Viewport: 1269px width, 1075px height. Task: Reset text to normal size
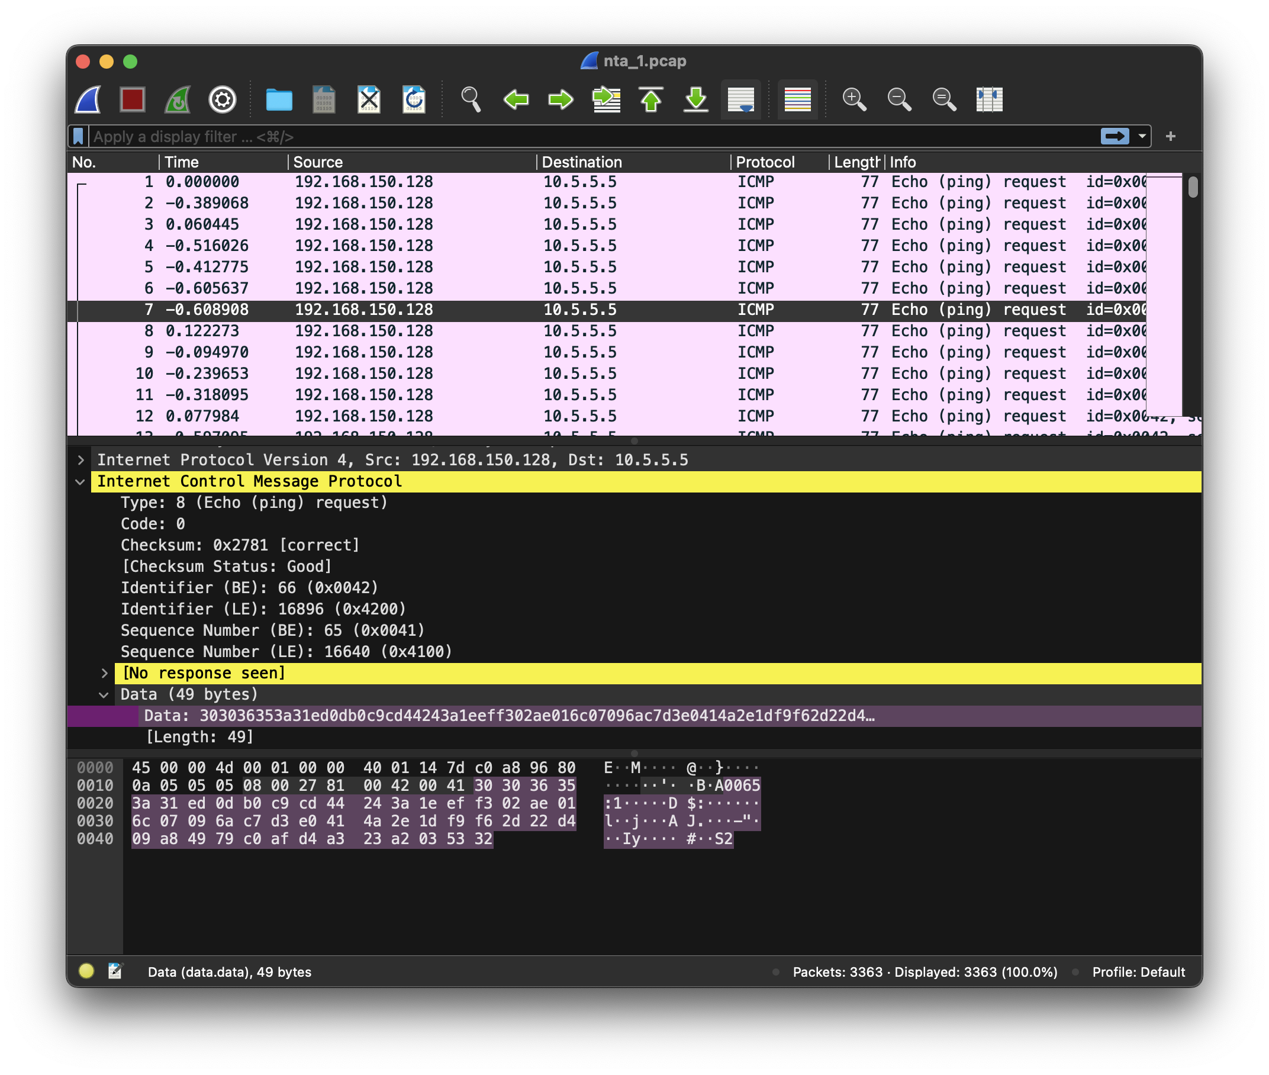pos(944,99)
